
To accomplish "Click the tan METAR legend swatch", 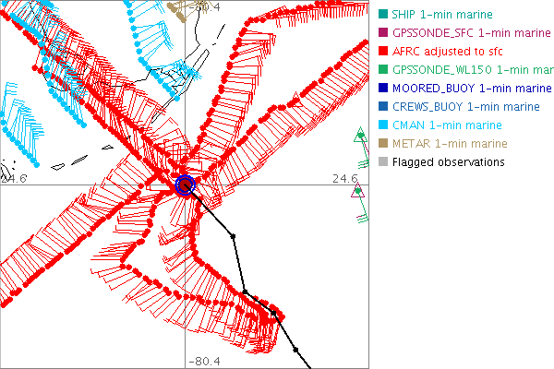I will tap(382, 143).
